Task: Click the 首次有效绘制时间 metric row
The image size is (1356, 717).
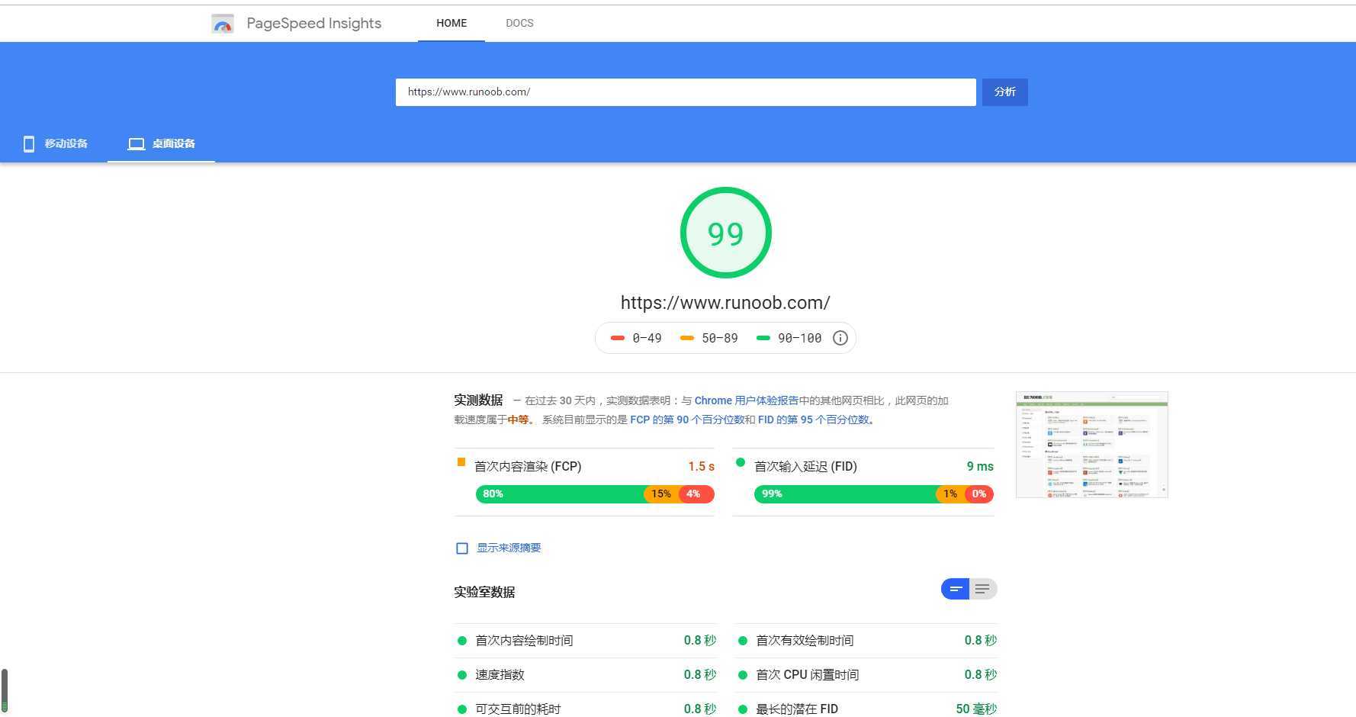Action: click(866, 641)
